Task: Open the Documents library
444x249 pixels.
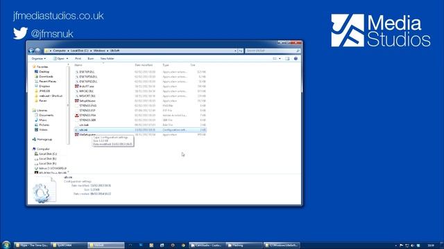Action: point(46,116)
